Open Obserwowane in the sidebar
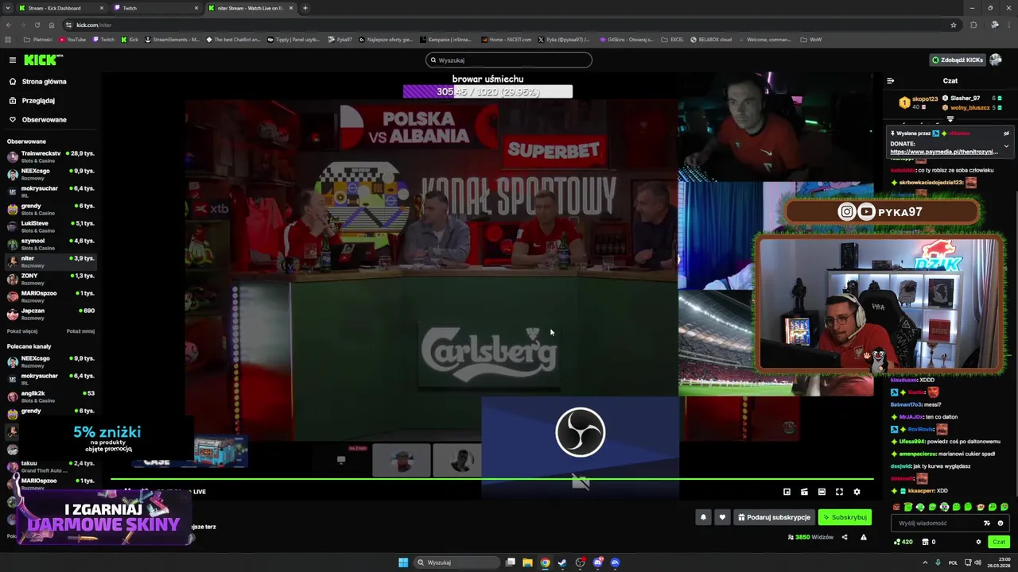 (x=45, y=119)
